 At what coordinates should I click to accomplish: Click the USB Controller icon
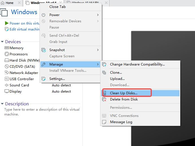click(6, 79)
